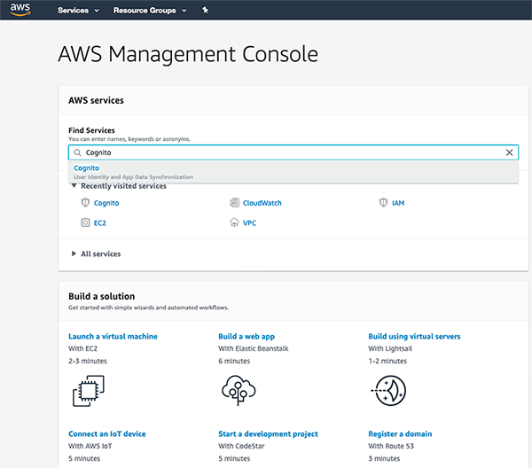Click the VPC cloud icon
Image resolution: width=532 pixels, height=468 pixels.
click(234, 222)
